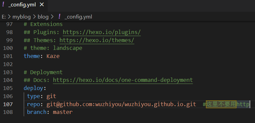The height and width of the screenshot is (123, 255).
Task: Click the 'git' value on line 106
Action: (x=51, y=96)
